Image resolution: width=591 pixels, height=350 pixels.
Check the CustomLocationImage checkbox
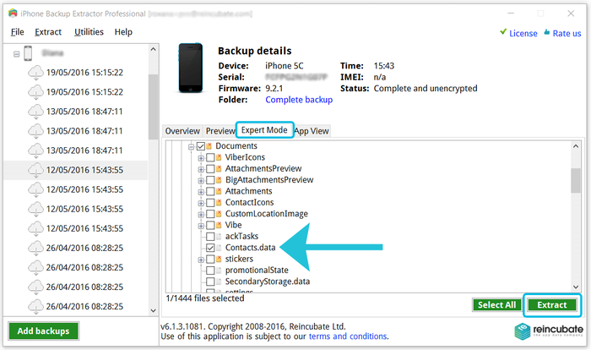click(211, 214)
